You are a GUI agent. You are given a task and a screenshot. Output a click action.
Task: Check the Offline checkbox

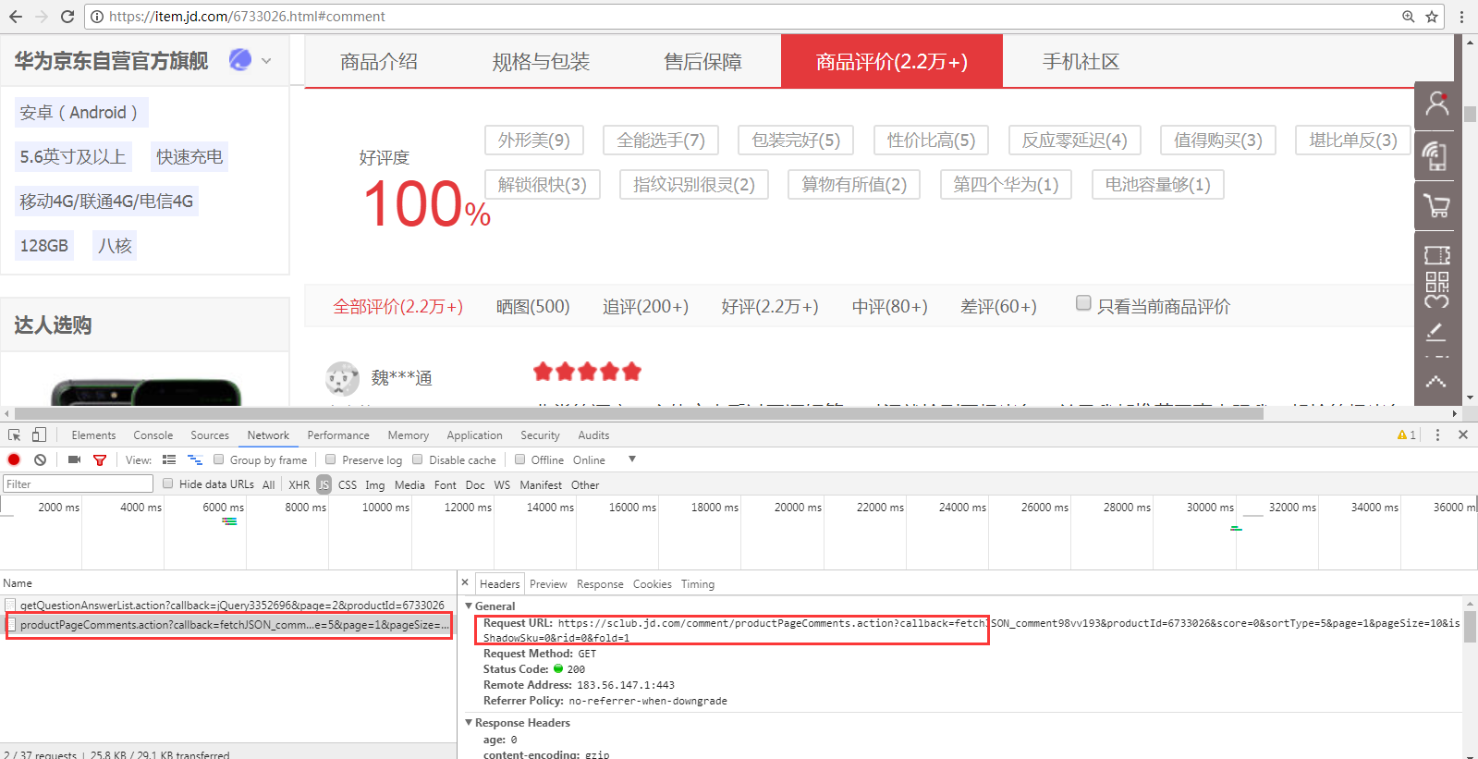point(520,459)
